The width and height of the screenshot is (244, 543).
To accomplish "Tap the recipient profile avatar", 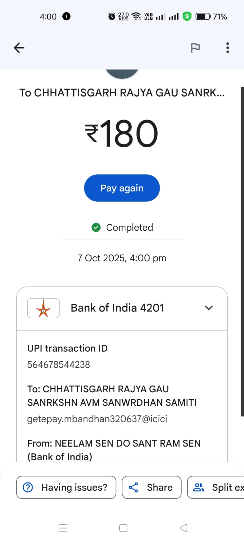I will [122, 74].
